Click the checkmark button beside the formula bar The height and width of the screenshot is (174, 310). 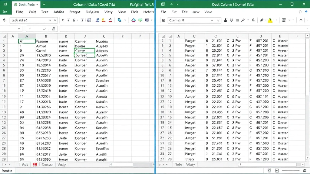point(44,28)
